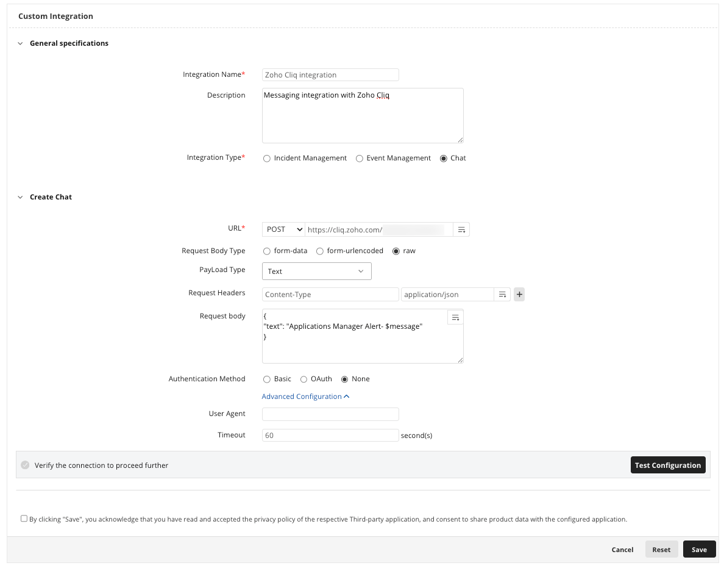Click the "Verify the connection to proceed further" text

click(101, 465)
